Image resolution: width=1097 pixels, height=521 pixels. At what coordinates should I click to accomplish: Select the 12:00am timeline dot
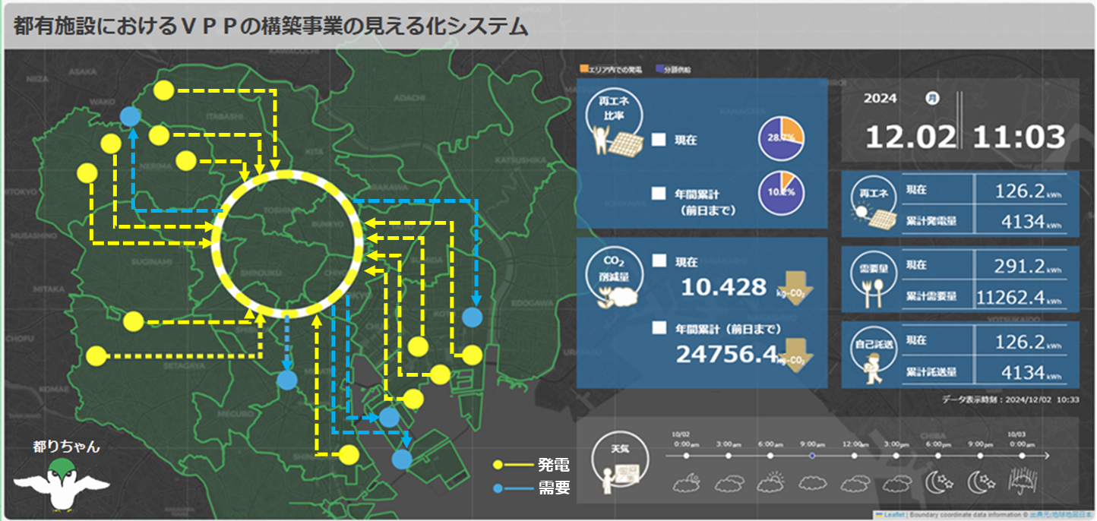tap(854, 456)
